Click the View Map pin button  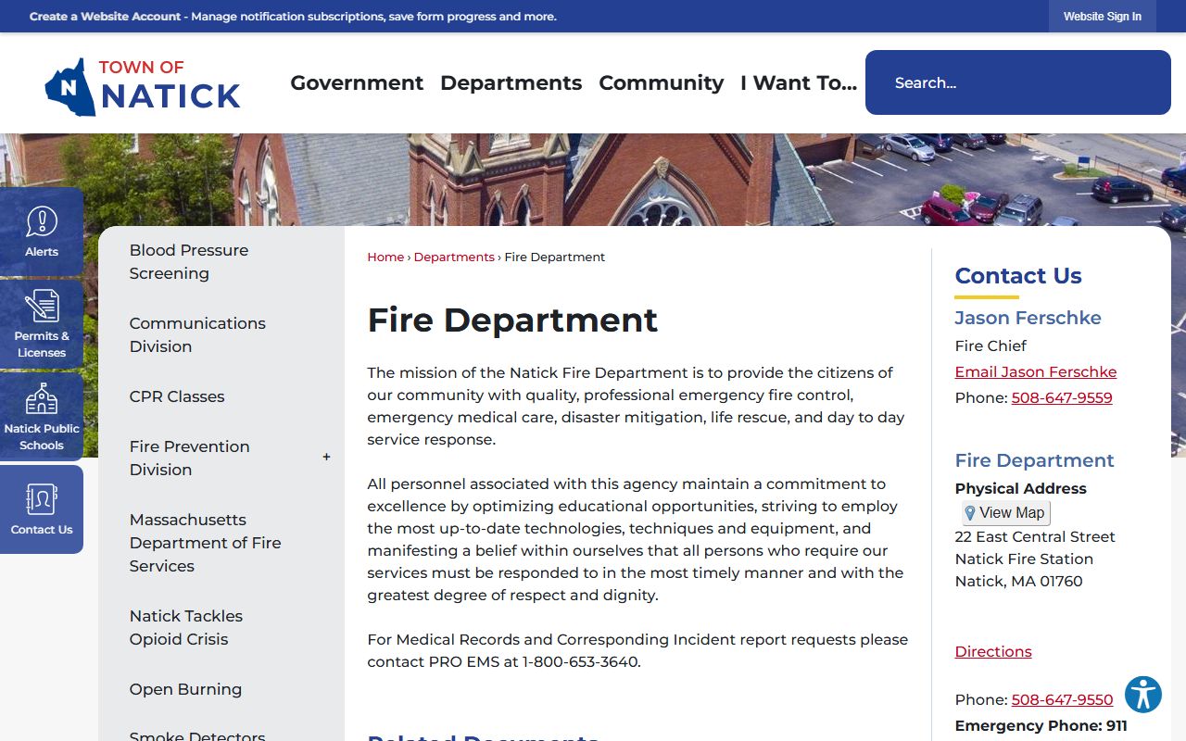[1005, 512]
